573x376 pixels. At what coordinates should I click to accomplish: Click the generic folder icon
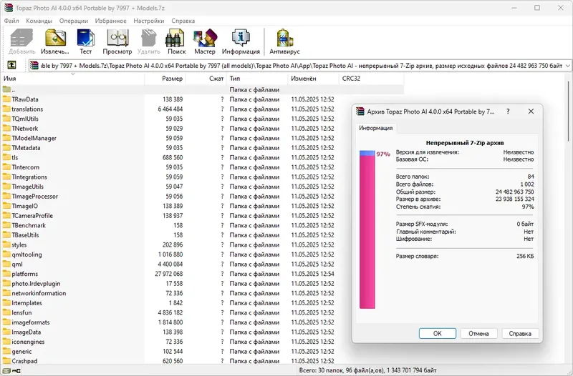[x=6, y=351]
